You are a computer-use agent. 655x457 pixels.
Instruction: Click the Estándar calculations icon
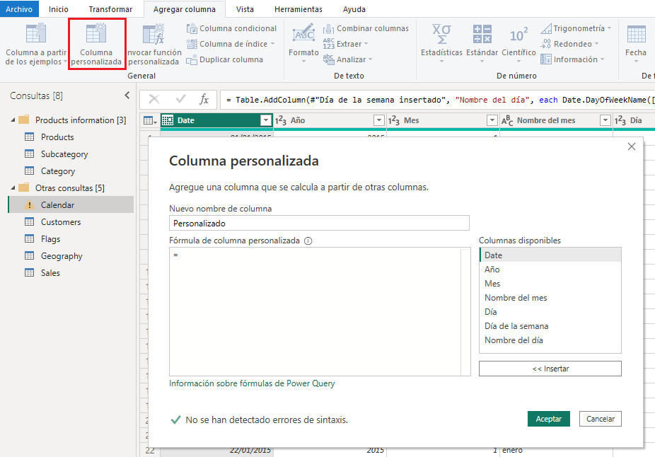[482, 35]
